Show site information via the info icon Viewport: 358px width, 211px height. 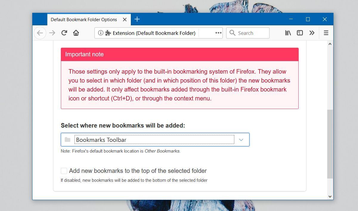(x=100, y=33)
